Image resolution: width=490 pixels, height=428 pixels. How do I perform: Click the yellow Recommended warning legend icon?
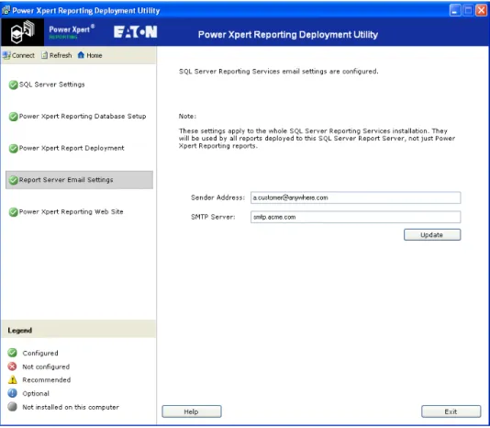[13, 380]
